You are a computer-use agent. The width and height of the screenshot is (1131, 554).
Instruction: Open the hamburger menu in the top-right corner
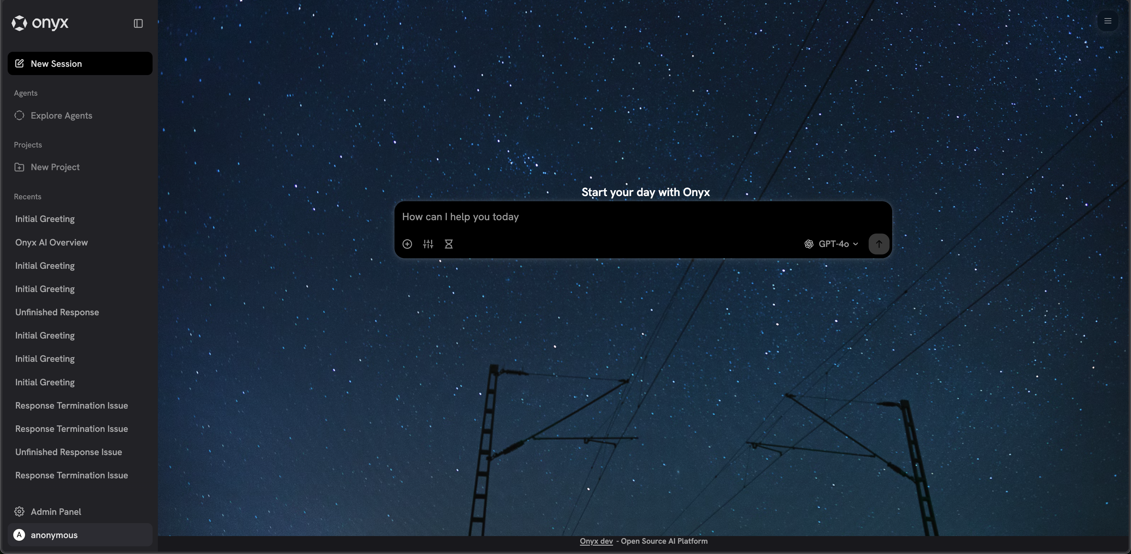pyautogui.click(x=1107, y=21)
